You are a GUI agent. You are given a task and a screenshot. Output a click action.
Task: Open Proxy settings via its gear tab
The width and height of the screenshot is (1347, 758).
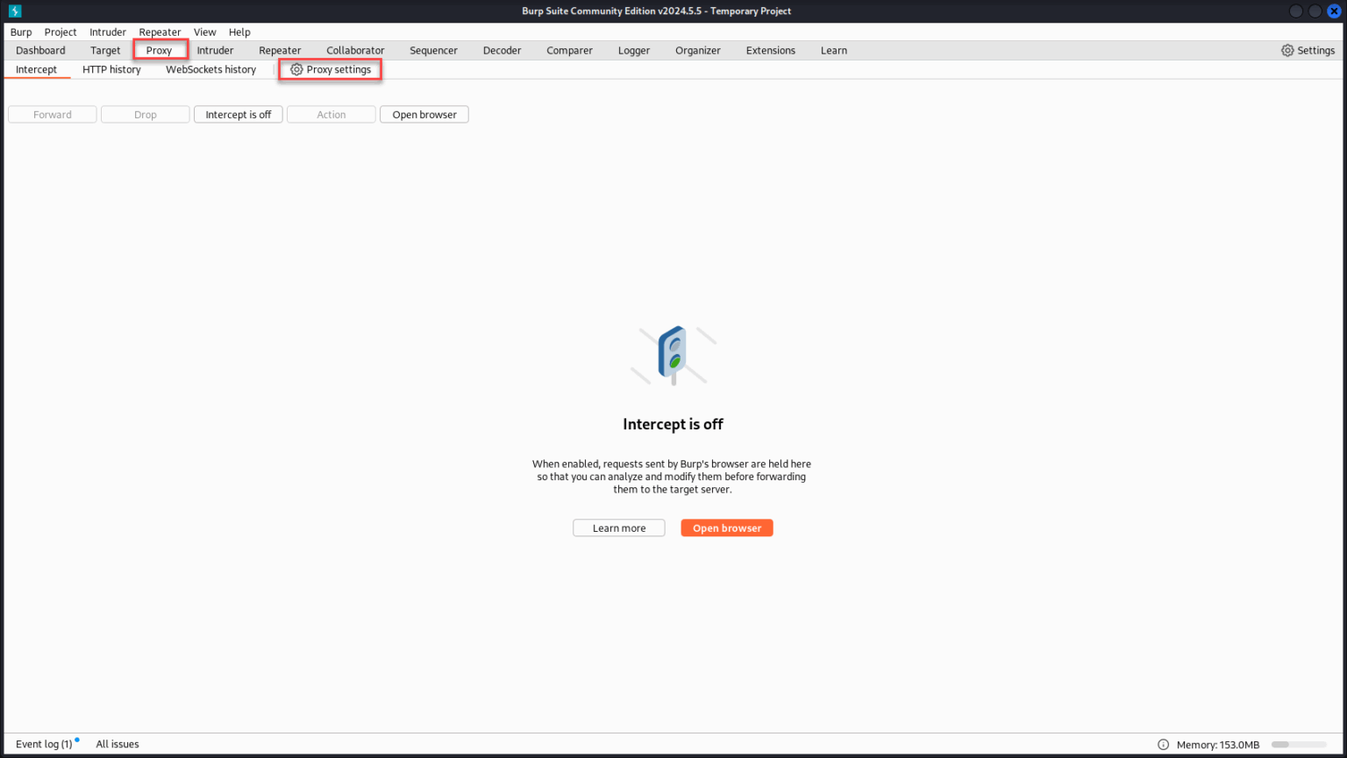tap(330, 69)
